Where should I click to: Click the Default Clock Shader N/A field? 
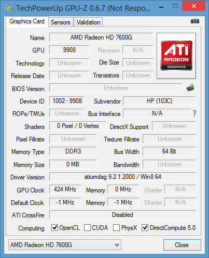(x=180, y=202)
